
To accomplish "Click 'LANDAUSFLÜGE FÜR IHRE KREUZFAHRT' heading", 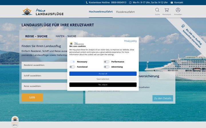I will [x=58, y=25].
